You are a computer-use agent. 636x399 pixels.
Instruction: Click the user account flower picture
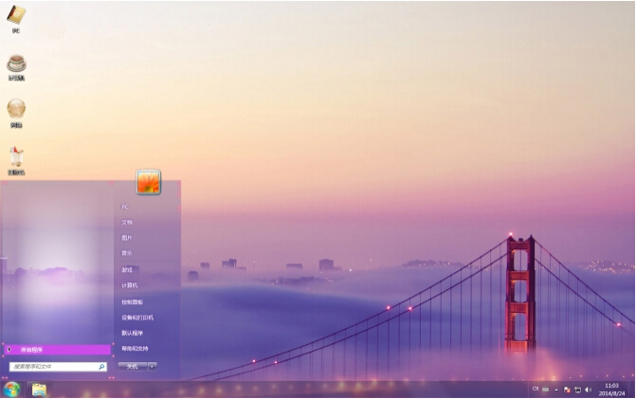[148, 182]
